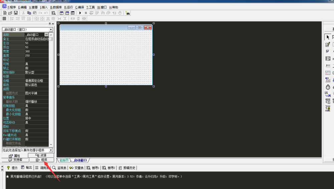Toggle the first panel layout icon
The height and width of the screenshot is (189, 334).
pyautogui.click(x=61, y=13)
